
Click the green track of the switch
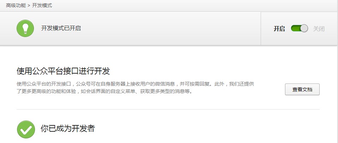pyautogui.click(x=296, y=29)
